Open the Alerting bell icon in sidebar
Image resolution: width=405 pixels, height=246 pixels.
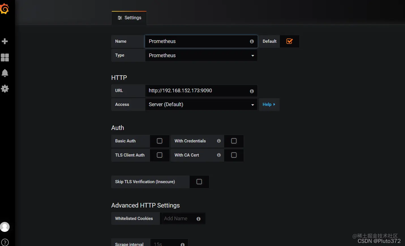pyautogui.click(x=5, y=73)
